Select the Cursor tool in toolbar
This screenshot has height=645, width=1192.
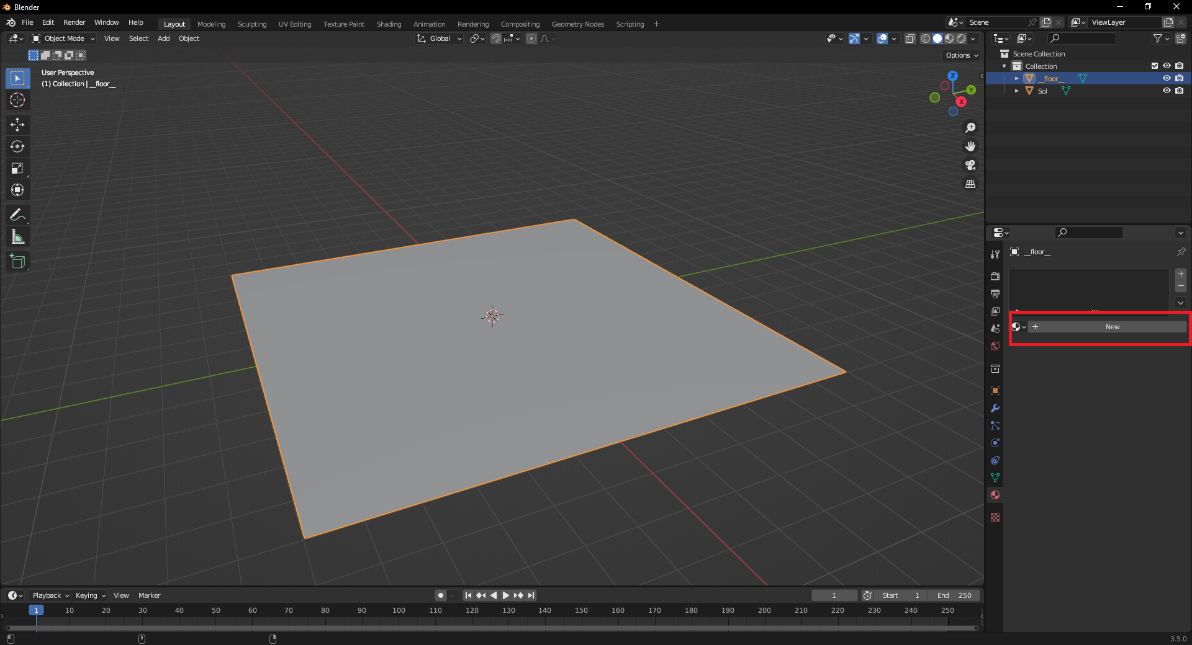[17, 100]
